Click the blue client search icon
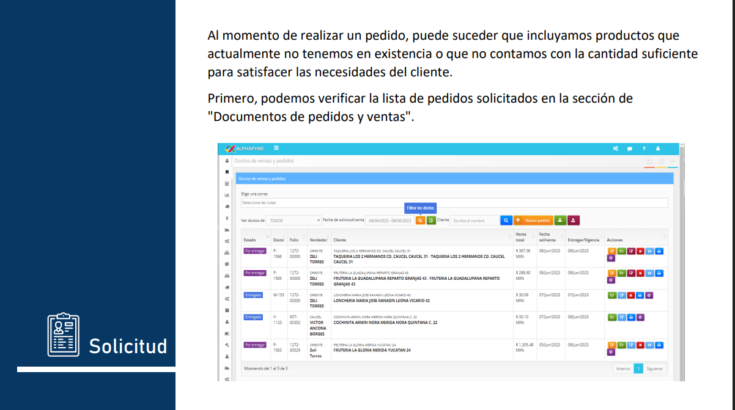735x410 pixels. tap(506, 221)
